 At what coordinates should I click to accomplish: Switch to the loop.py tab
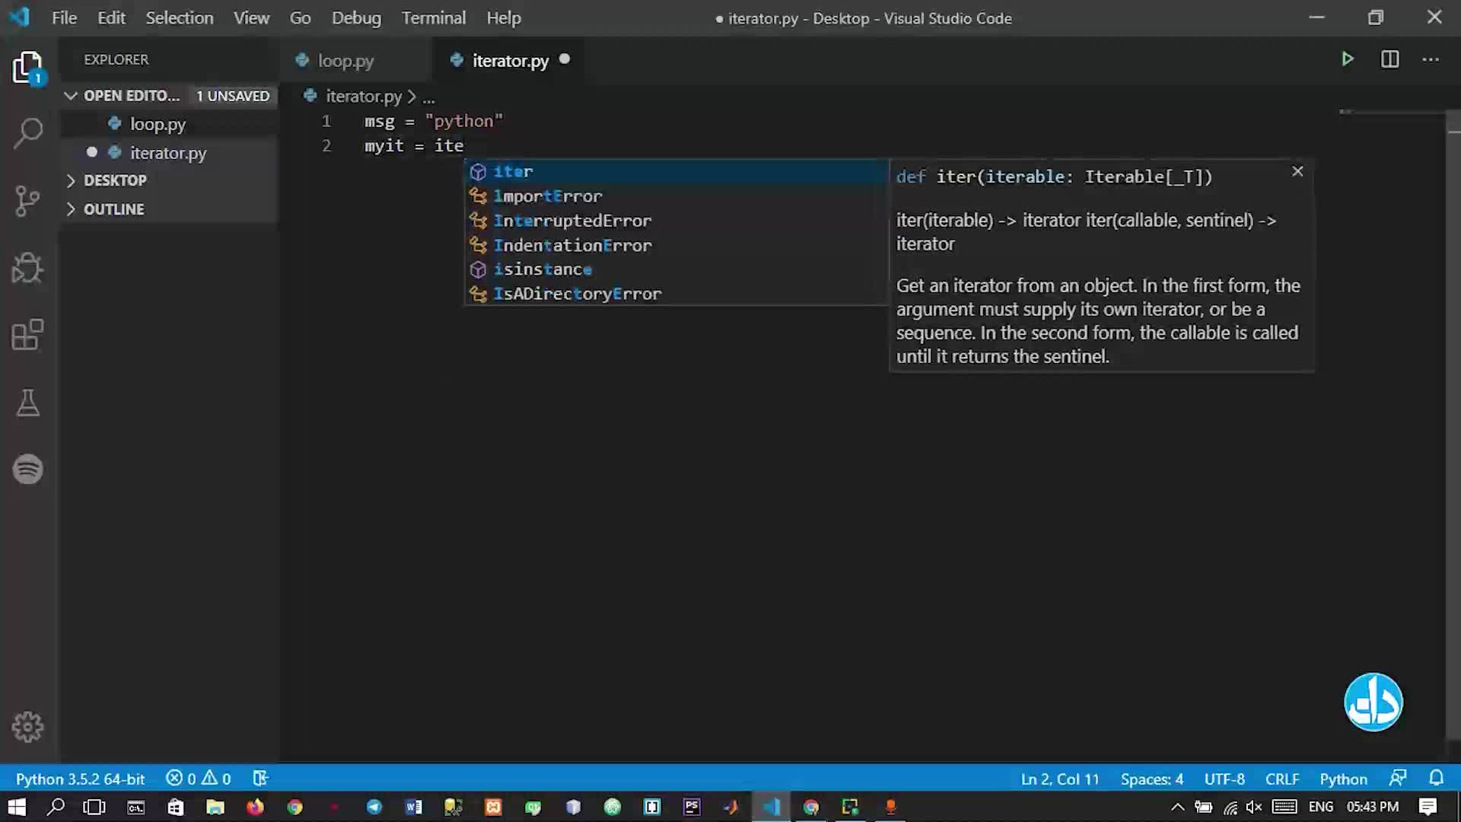(x=345, y=61)
